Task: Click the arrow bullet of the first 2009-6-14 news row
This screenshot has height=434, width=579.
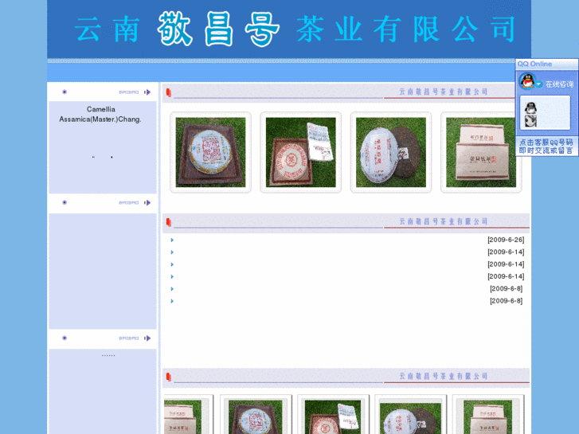Action: tap(172, 252)
